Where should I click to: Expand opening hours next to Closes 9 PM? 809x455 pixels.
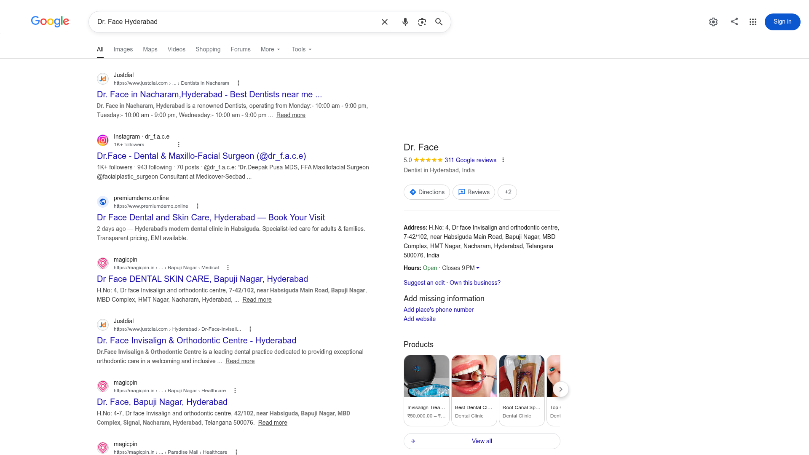tap(478, 268)
